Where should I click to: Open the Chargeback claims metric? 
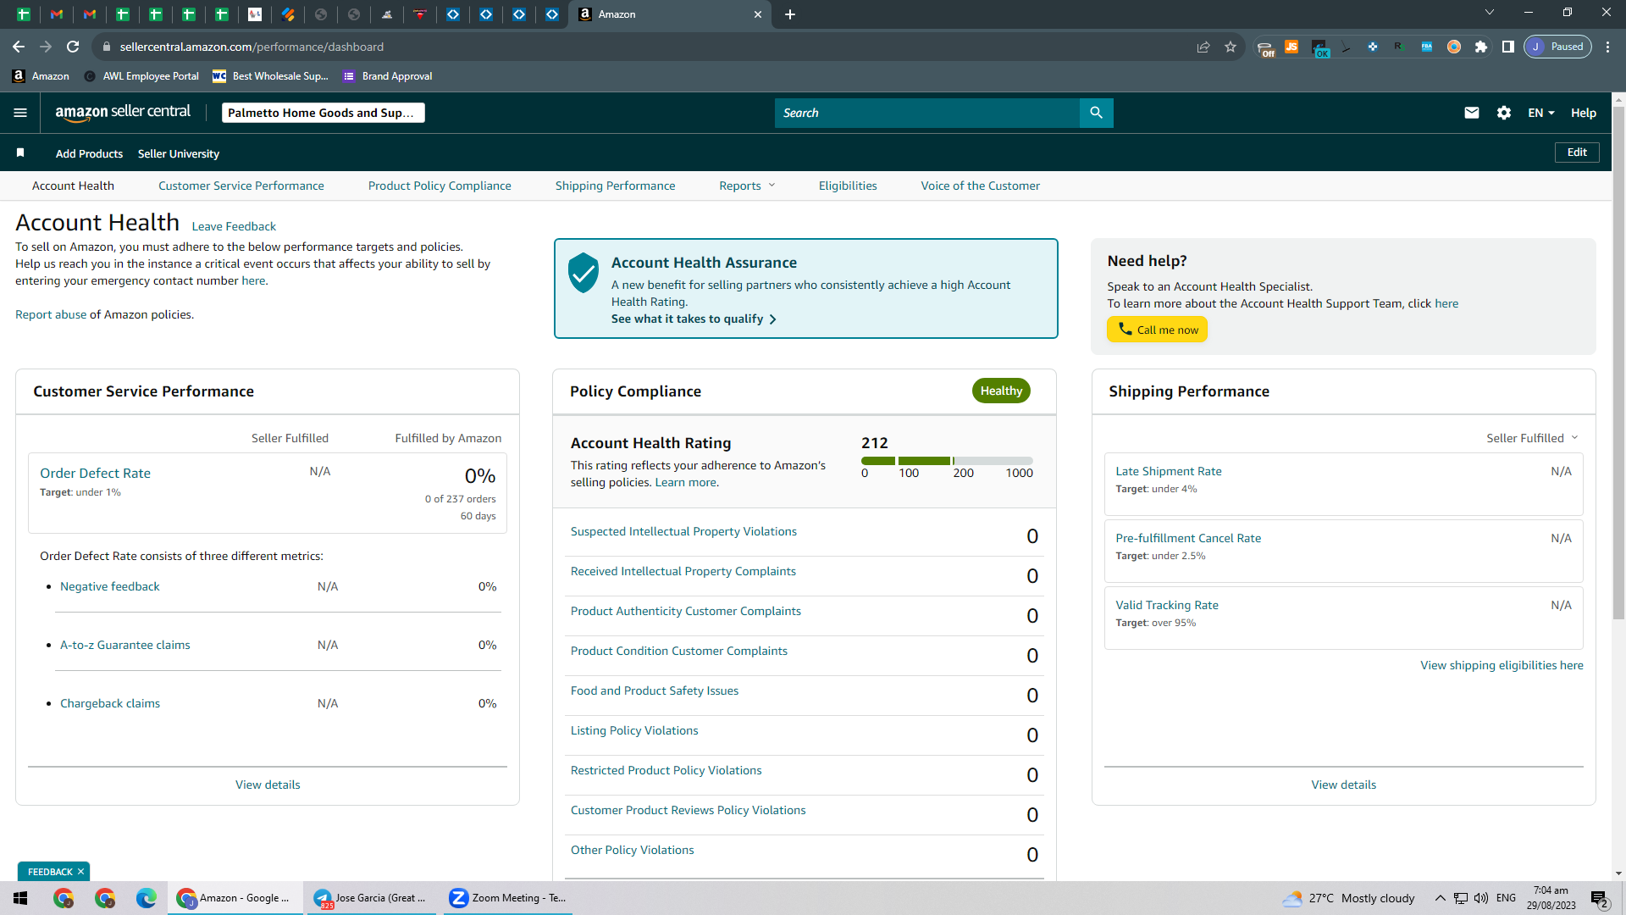click(x=110, y=703)
